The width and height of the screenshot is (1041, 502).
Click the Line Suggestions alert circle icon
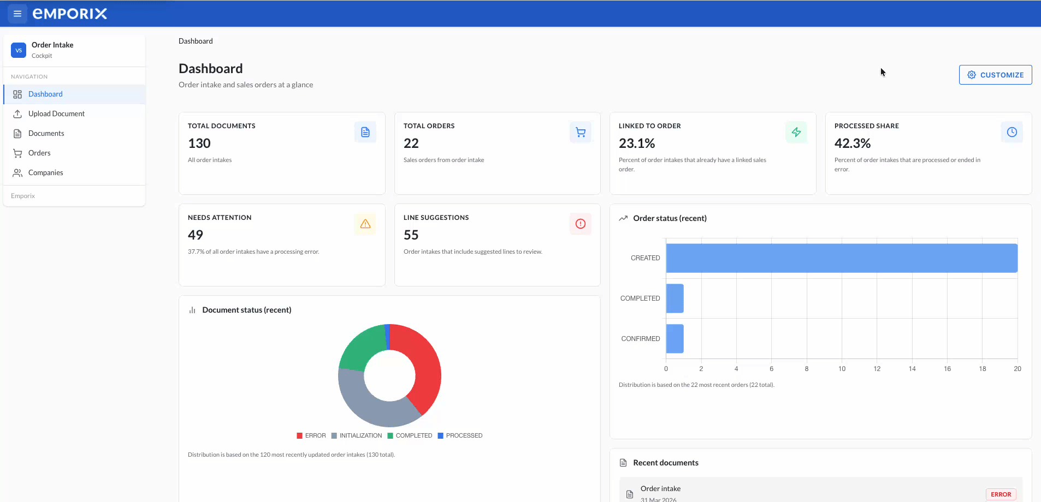(581, 224)
